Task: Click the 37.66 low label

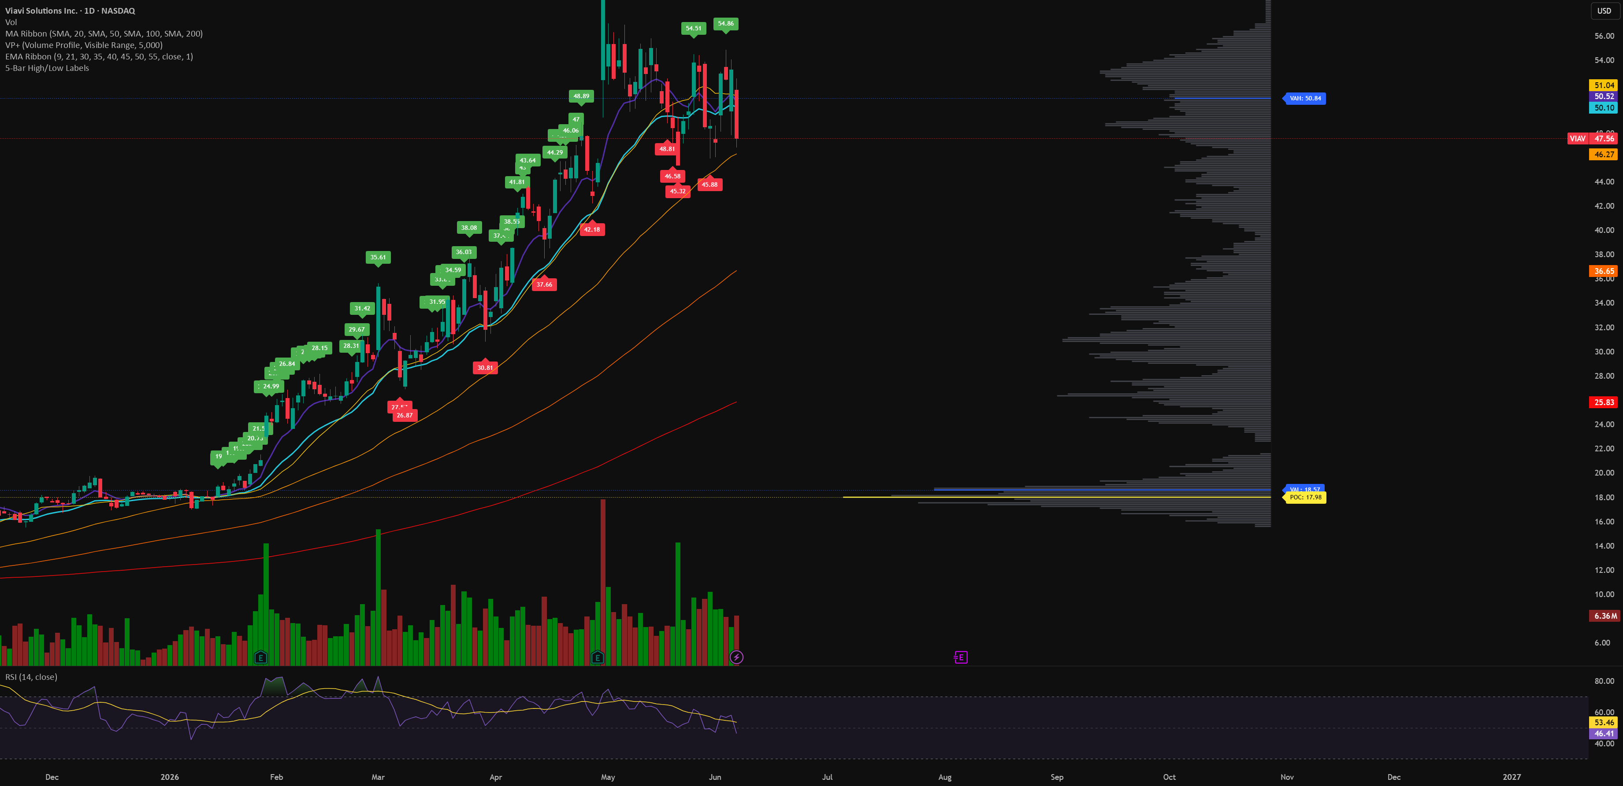Action: (x=544, y=284)
